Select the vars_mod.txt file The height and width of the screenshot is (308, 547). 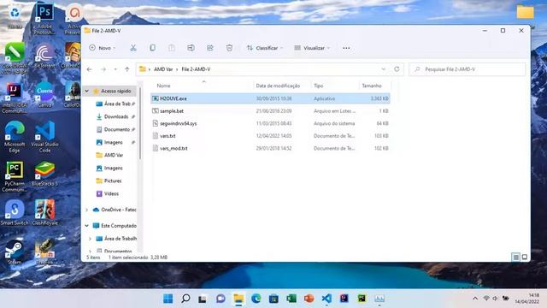[270, 148]
